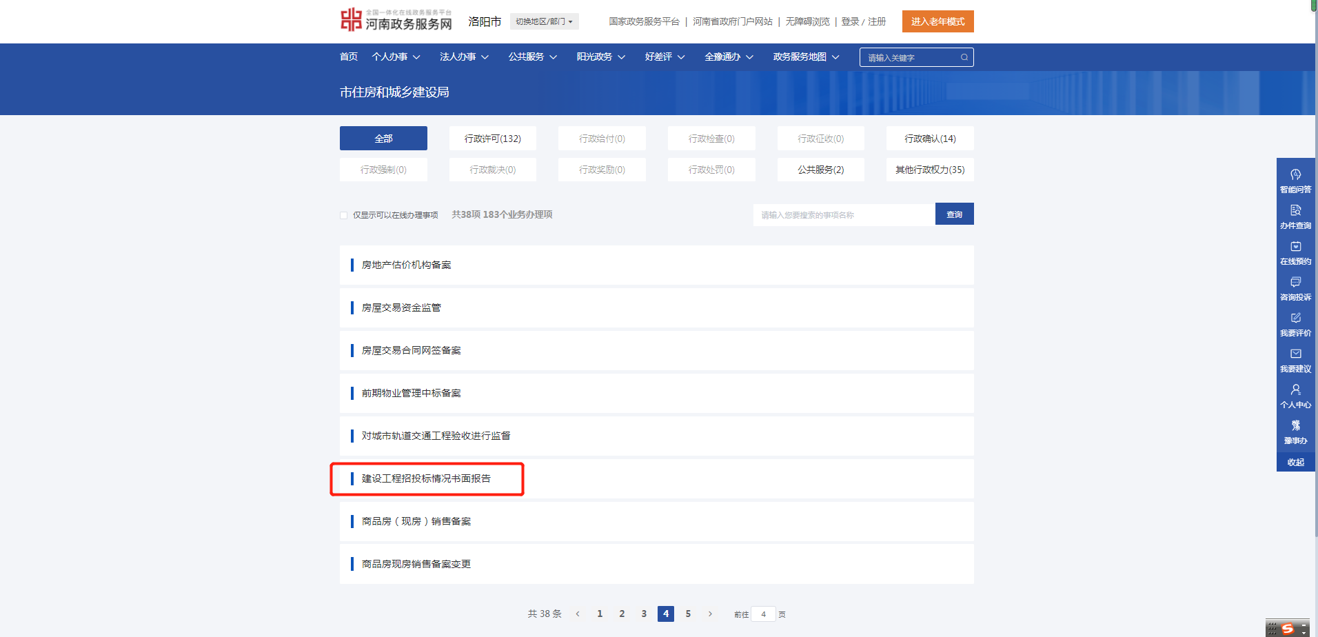Collapse the sidebar with 收起 button
Image resolution: width=1318 pixels, height=637 pixels.
(x=1295, y=462)
